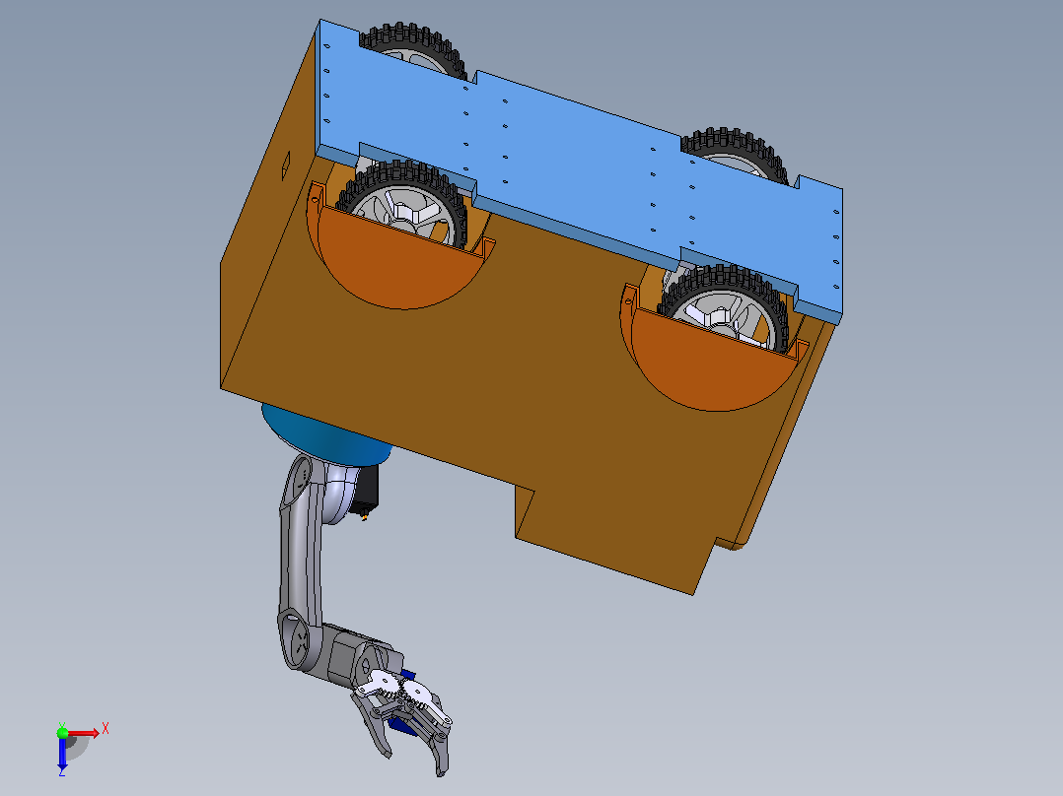Select the small square cutout on the chassis side
Screen dimensions: 1063x796
pos(286,166)
